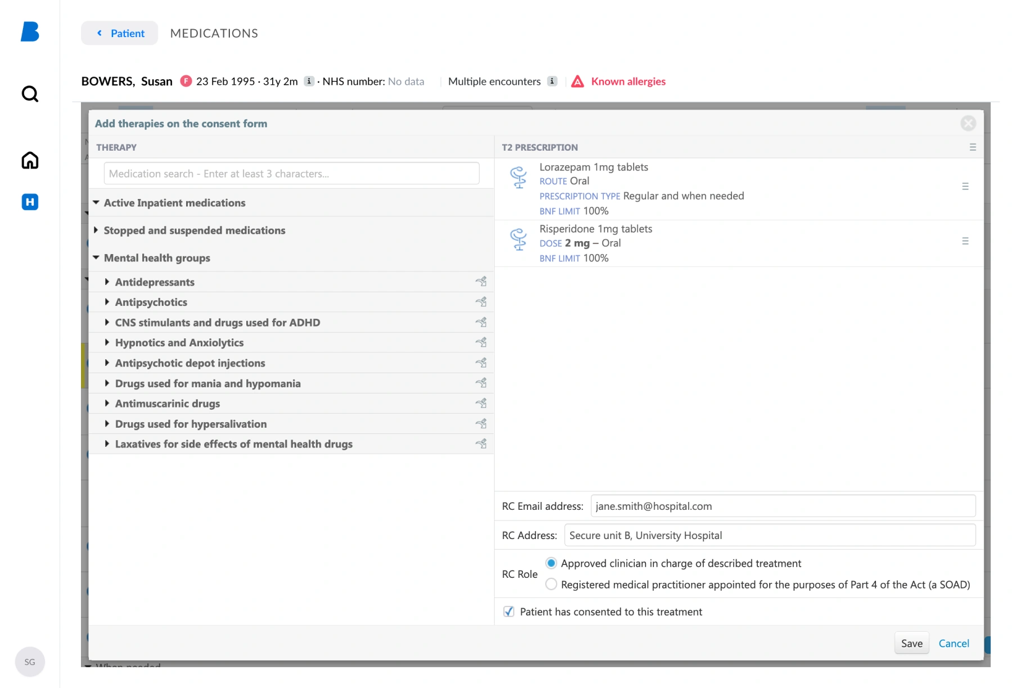Click the blue H hospital icon
Viewport: 1012px width, 688px height.
tap(30, 202)
